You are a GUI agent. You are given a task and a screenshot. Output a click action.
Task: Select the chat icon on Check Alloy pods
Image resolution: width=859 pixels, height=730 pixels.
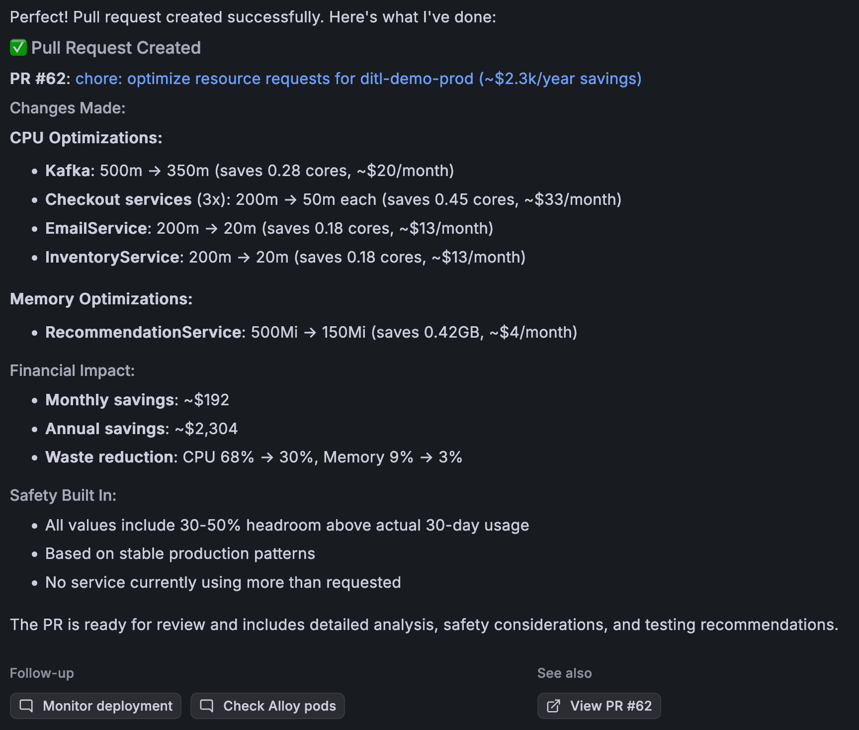click(207, 705)
